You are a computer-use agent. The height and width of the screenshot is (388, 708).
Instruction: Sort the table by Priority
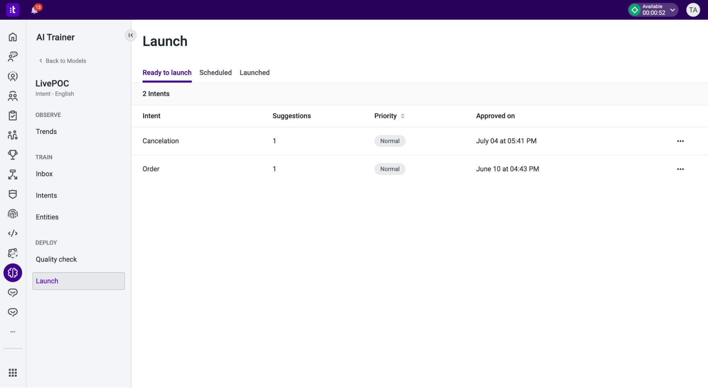tap(389, 116)
